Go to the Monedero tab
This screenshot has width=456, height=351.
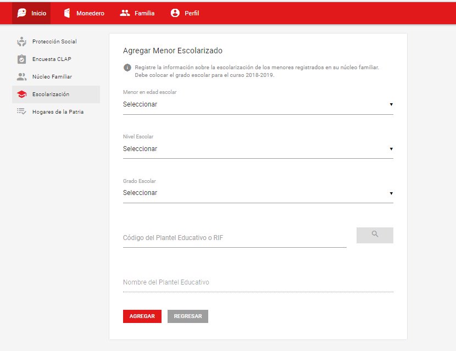pyautogui.click(x=84, y=13)
